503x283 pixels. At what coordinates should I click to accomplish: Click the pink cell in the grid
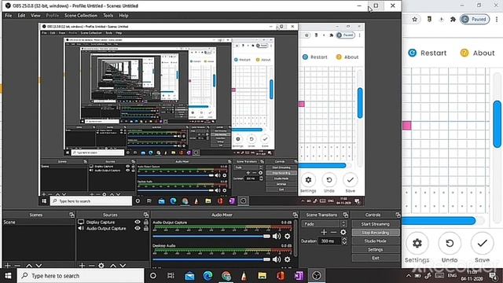coord(407,126)
